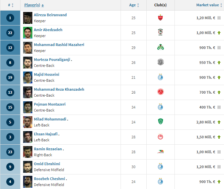
Task: Select shirt number 23 badge
Action: tap(10, 152)
